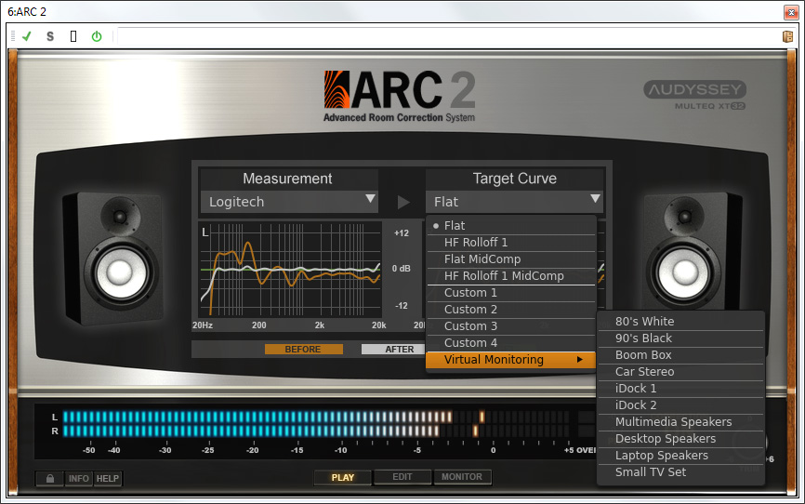Click the green checkmark icon in toolbar
Viewport: 805px width, 504px height.
tap(27, 36)
